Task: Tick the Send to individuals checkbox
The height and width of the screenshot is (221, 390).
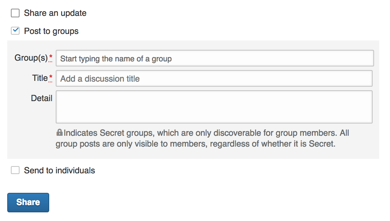Action: (15, 170)
